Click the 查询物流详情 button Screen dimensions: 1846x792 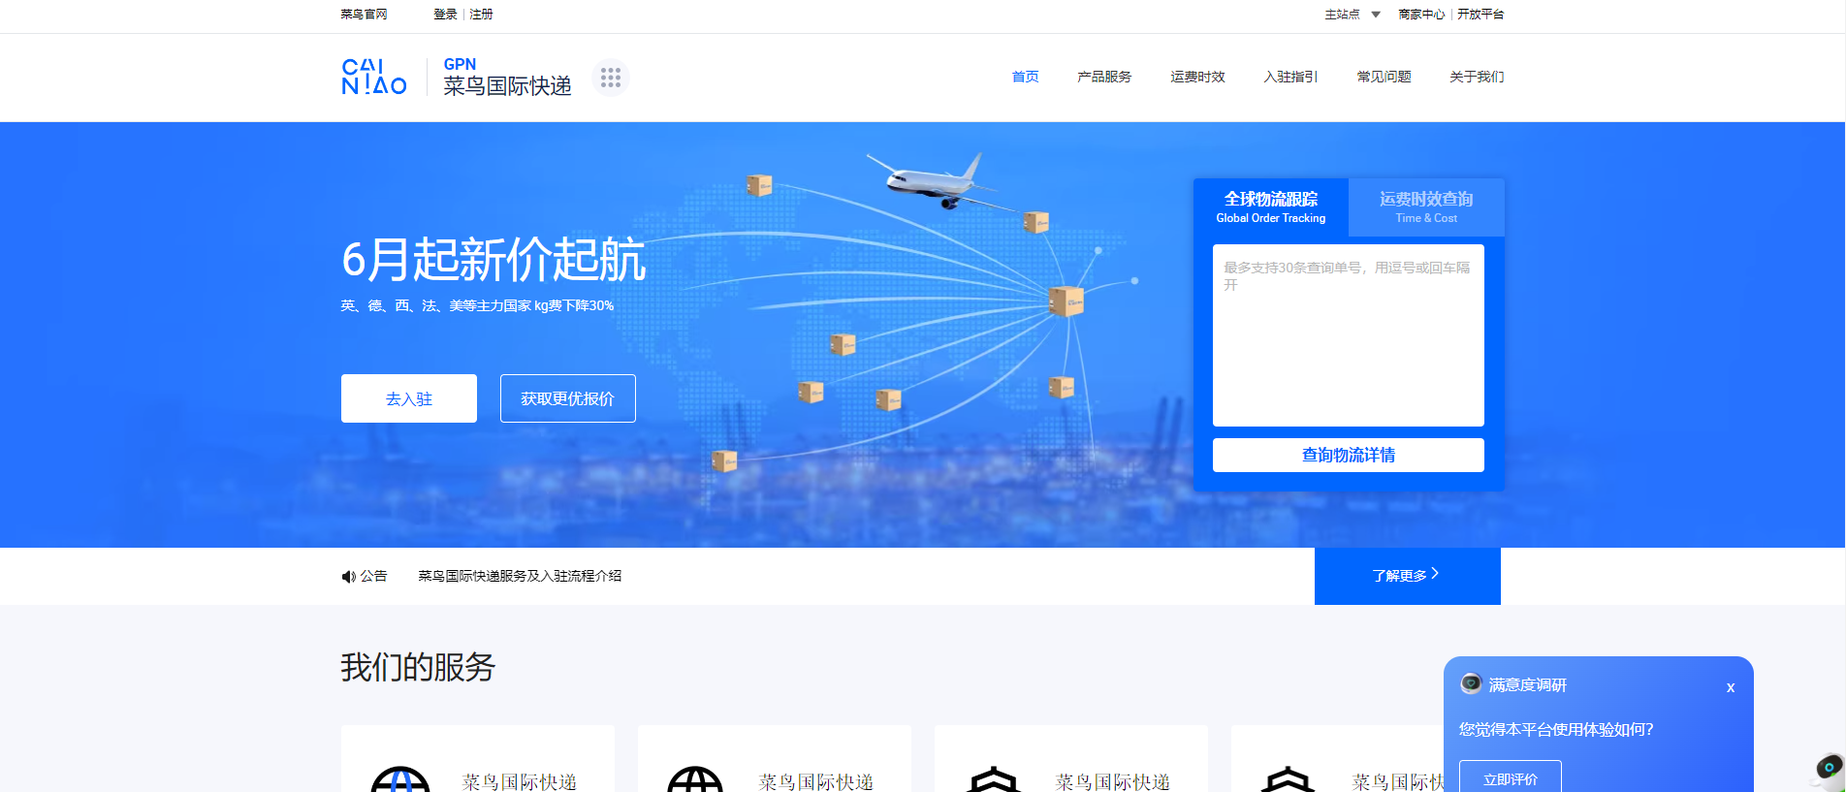click(1349, 455)
